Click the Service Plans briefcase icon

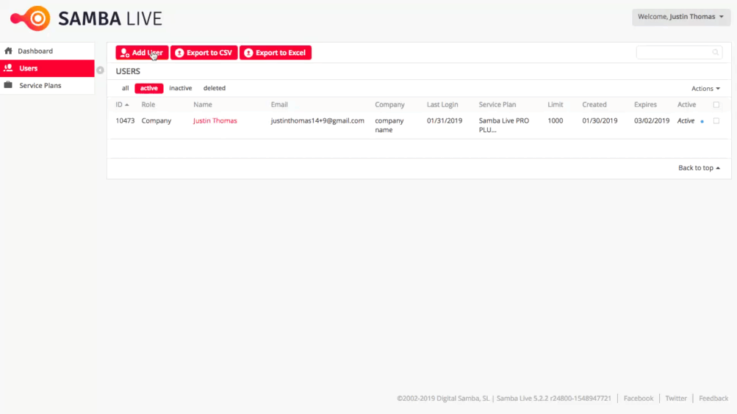coord(9,85)
